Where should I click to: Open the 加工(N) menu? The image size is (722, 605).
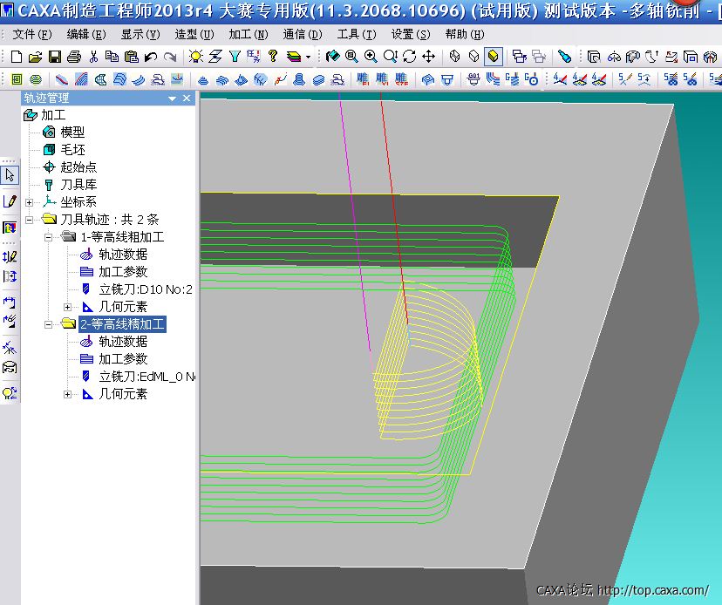[x=248, y=34]
